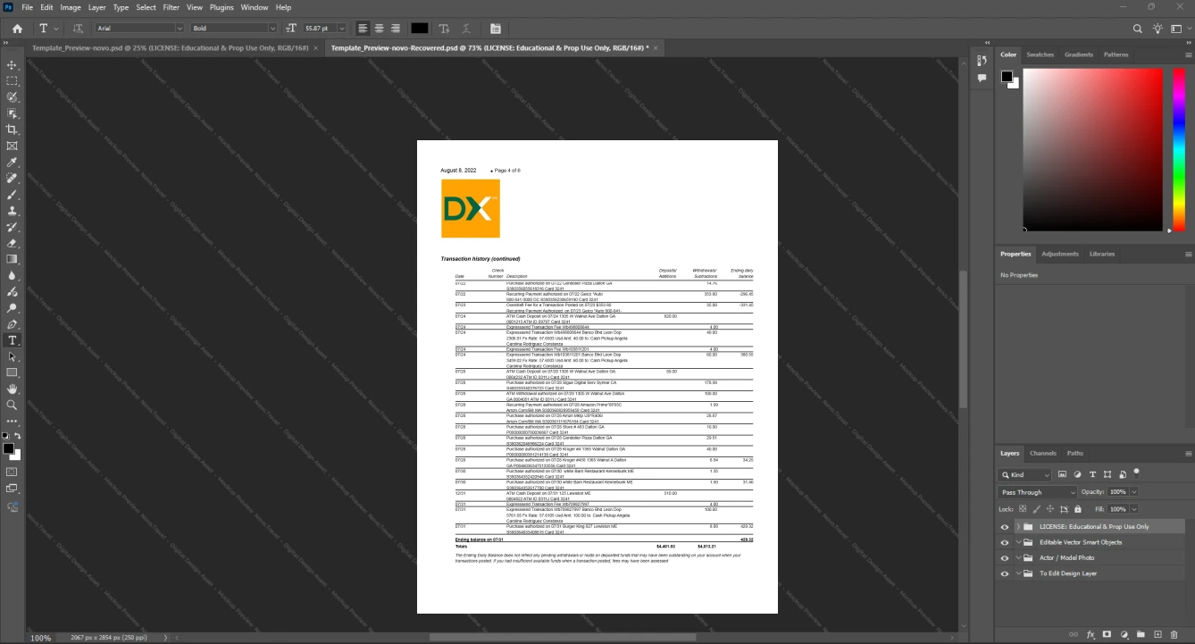Viewport: 1195px width, 644px height.
Task: Switch to the Swatches tab
Action: pyautogui.click(x=1040, y=54)
